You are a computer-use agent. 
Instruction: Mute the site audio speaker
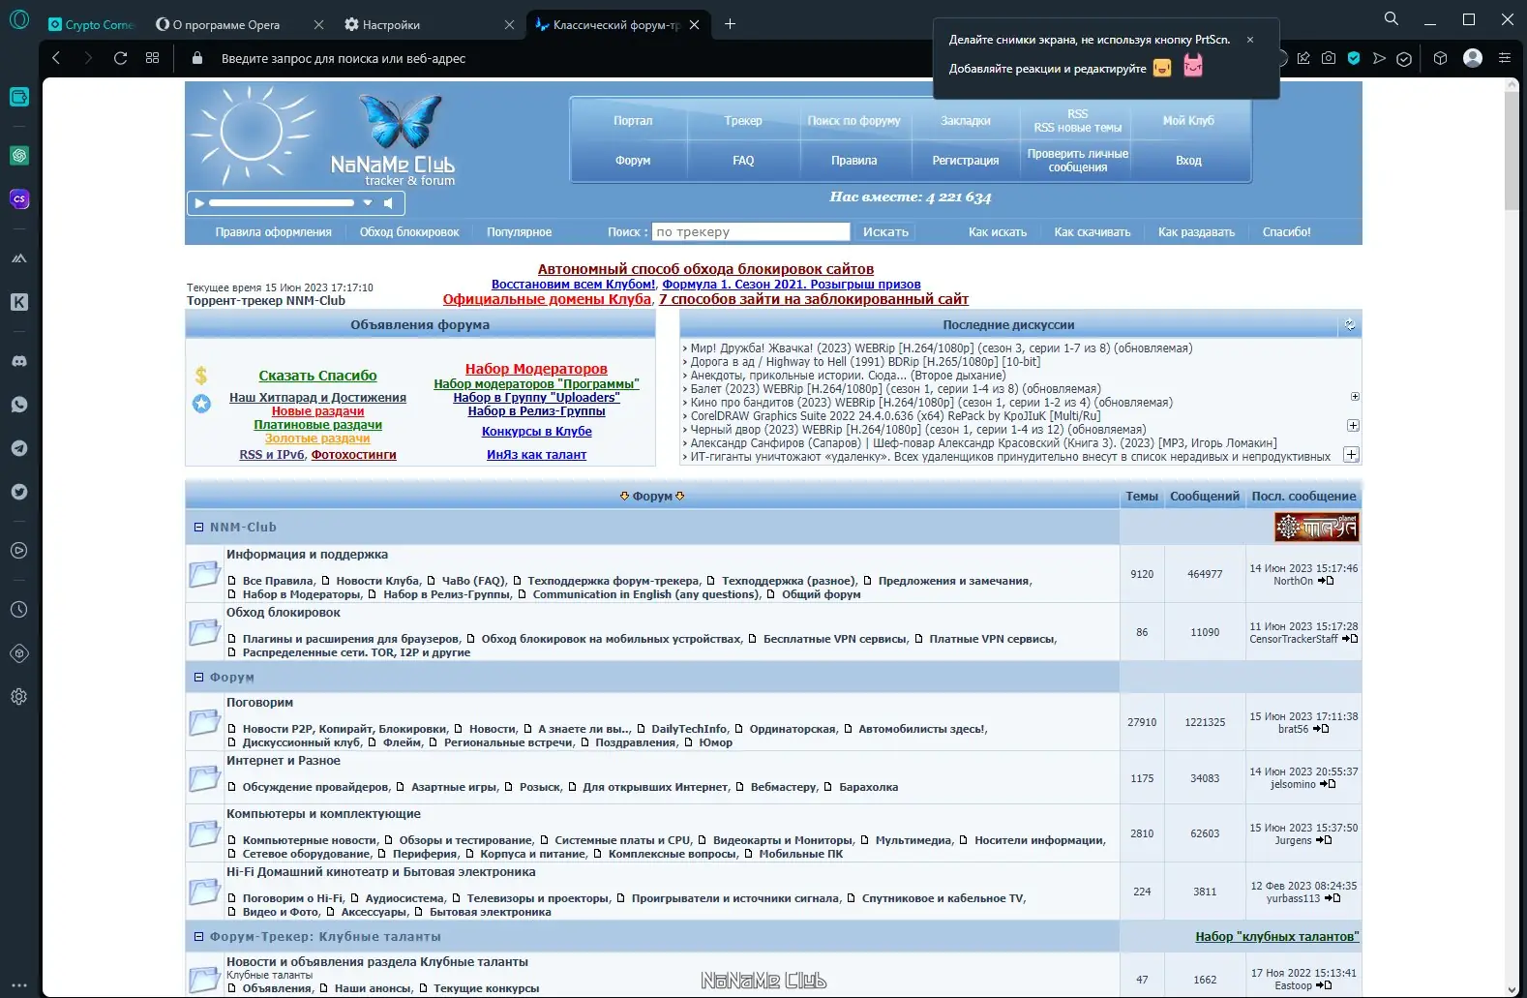pyautogui.click(x=388, y=203)
